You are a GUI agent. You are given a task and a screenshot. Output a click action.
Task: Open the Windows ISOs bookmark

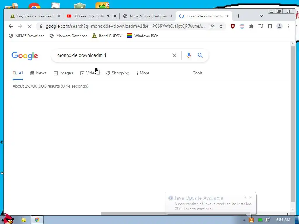click(143, 36)
